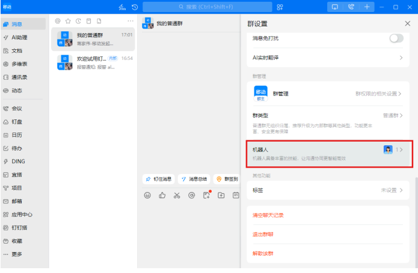This screenshot has height=273, width=418.
Task: Click the 钉住消息 button
Action: (159, 179)
